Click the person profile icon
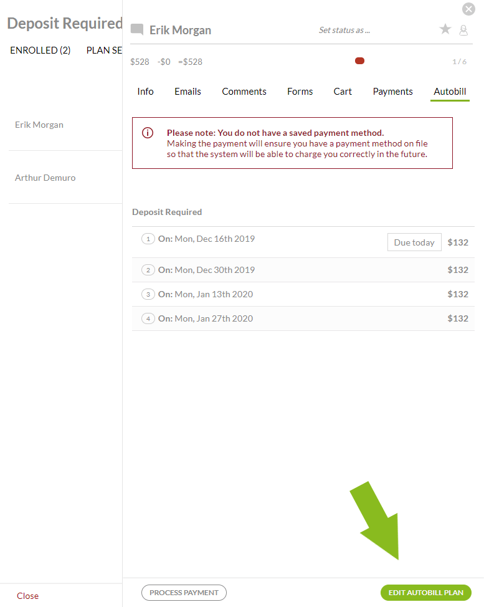The height and width of the screenshot is (607, 484). pyautogui.click(x=463, y=30)
